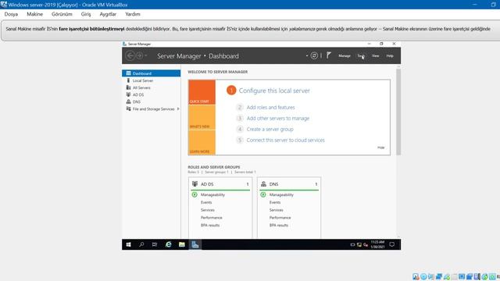Click the Server Manager forward arrow
The image size is (500, 281).
(x=139, y=55)
